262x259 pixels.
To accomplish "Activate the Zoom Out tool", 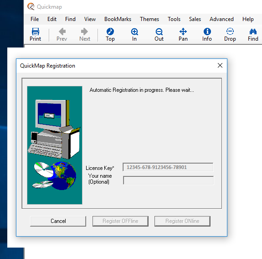I will click(x=159, y=35).
